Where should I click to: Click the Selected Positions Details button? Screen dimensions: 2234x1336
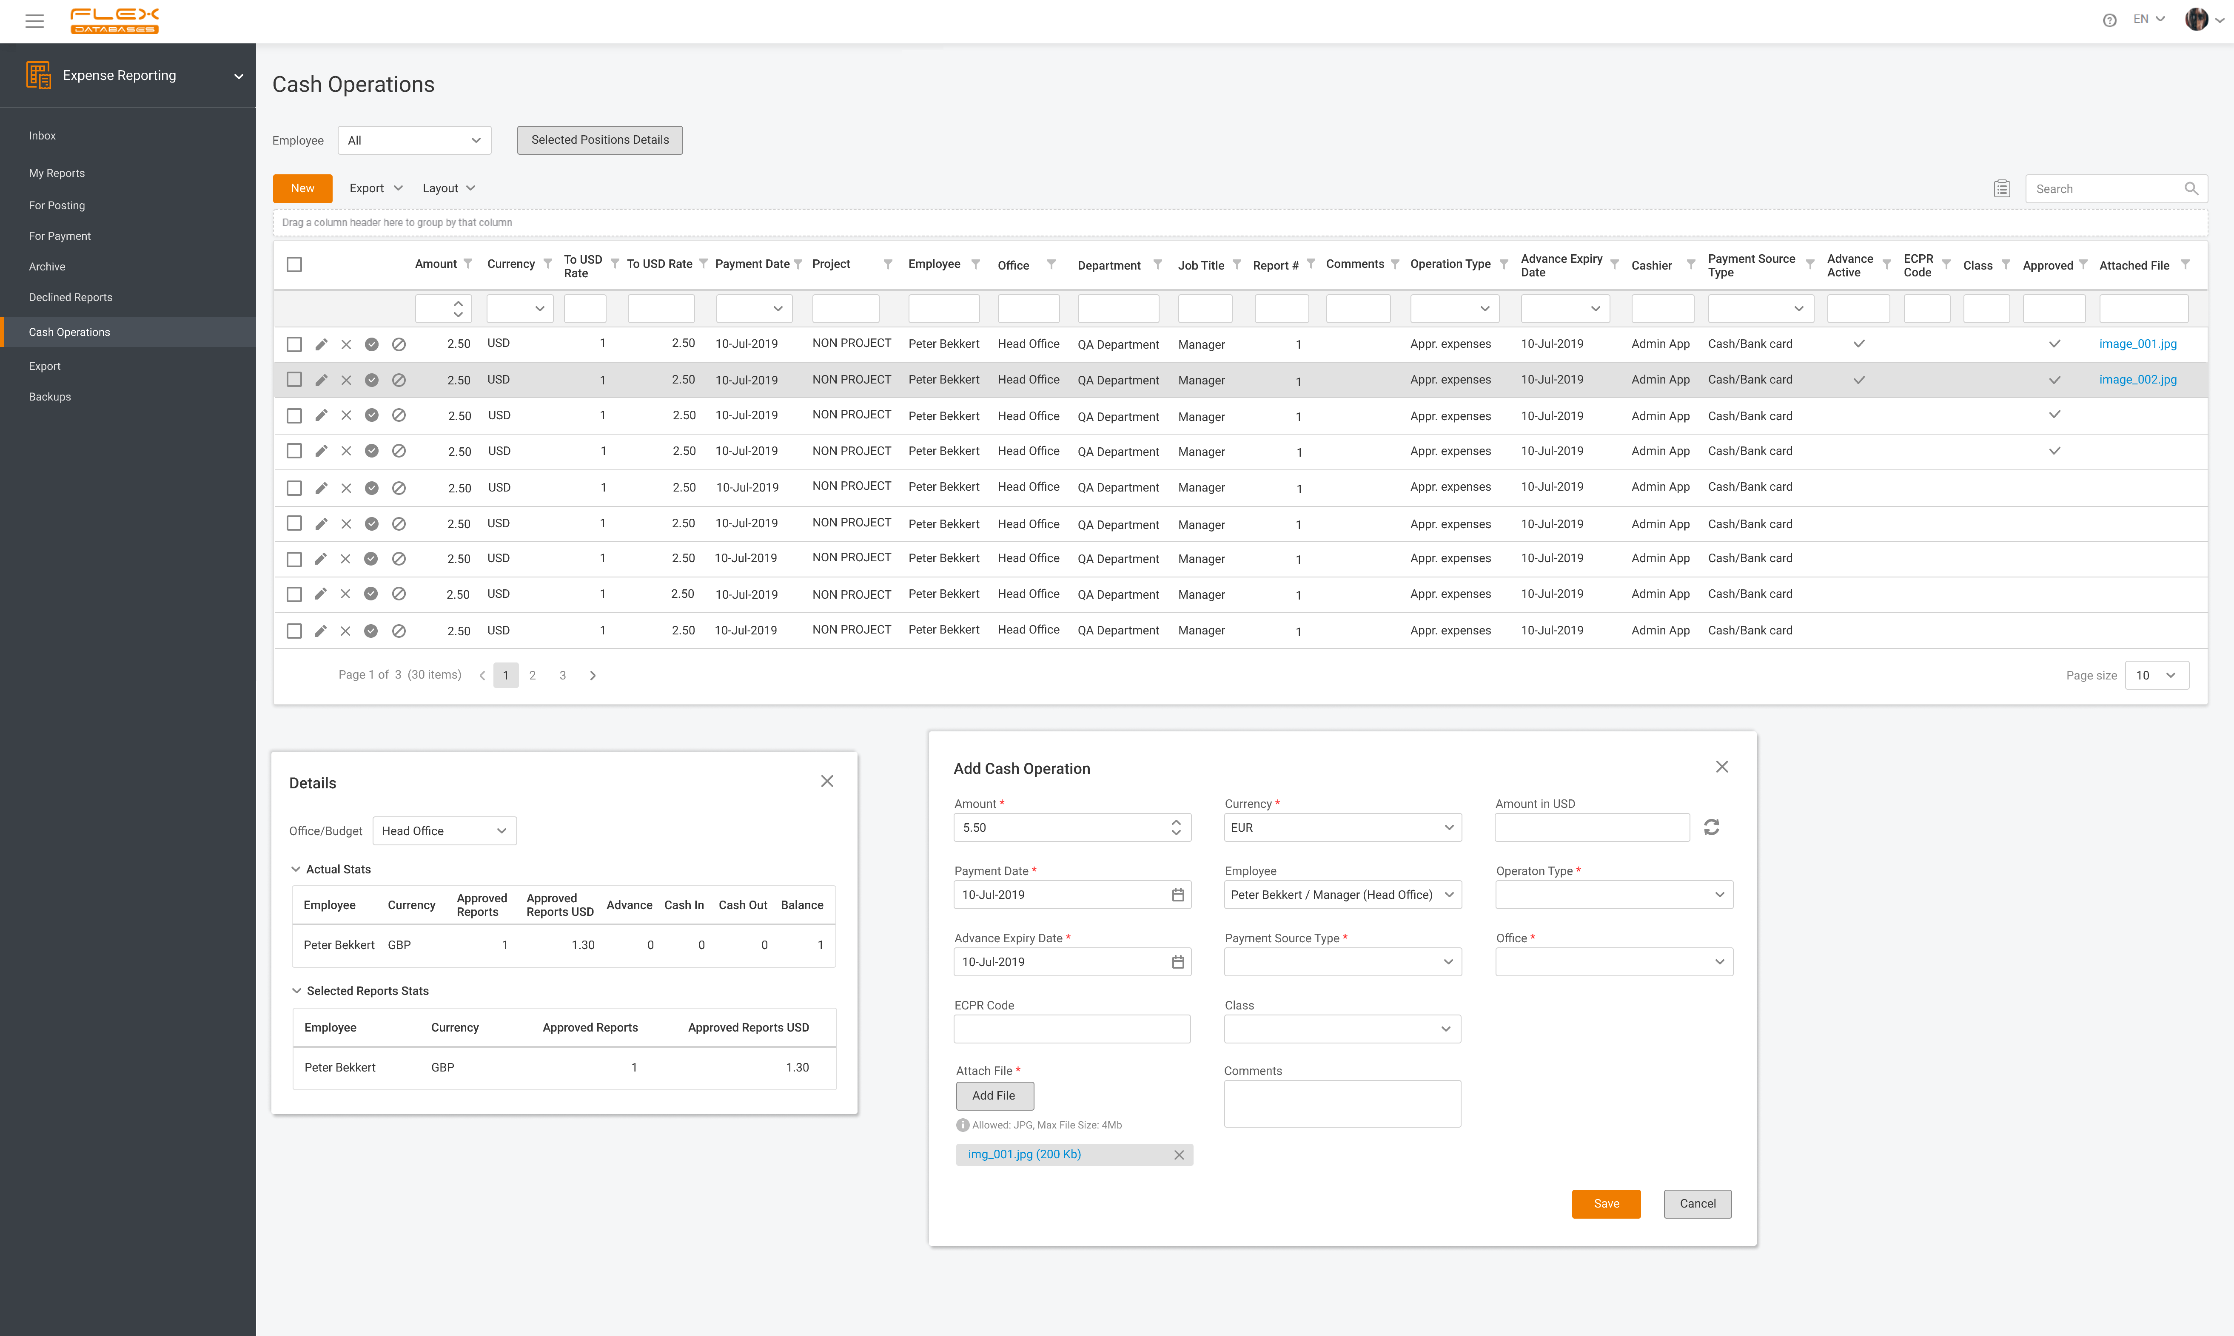tap(600, 140)
